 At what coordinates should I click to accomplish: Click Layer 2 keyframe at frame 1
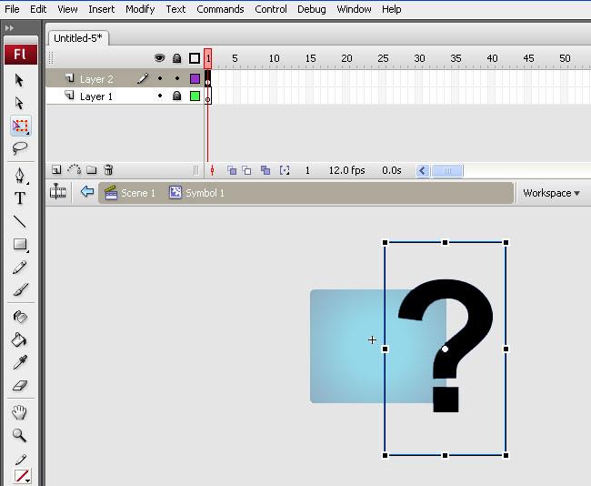[207, 78]
